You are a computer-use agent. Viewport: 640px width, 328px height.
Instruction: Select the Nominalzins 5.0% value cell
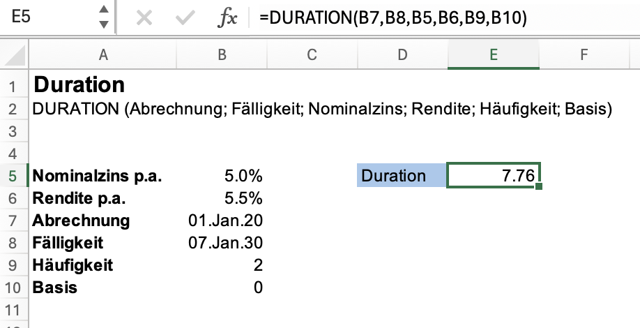[222, 175]
